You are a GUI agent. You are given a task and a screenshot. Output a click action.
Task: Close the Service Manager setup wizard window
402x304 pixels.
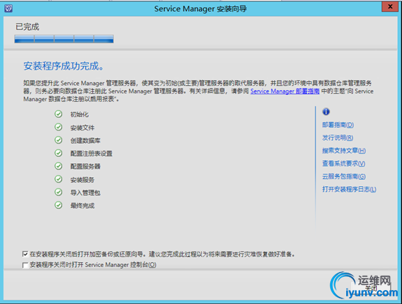tap(390, 7)
